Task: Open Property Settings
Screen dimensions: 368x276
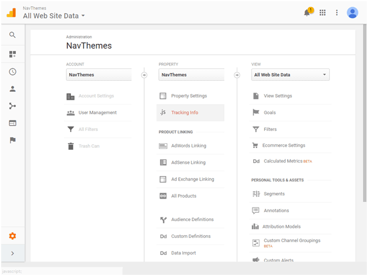Action: point(189,96)
